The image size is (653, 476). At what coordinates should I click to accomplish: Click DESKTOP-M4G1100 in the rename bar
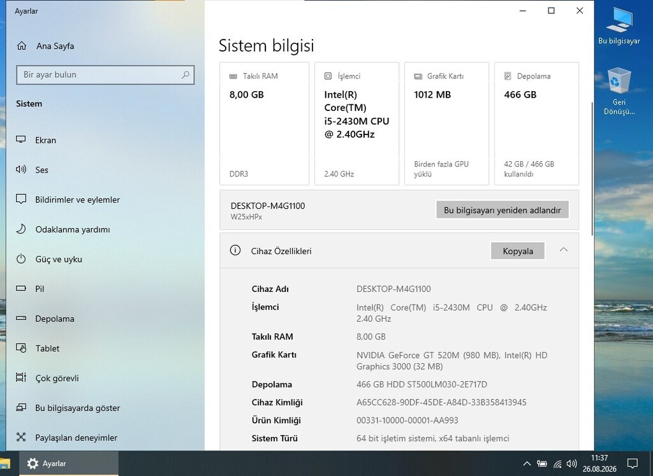tap(268, 206)
